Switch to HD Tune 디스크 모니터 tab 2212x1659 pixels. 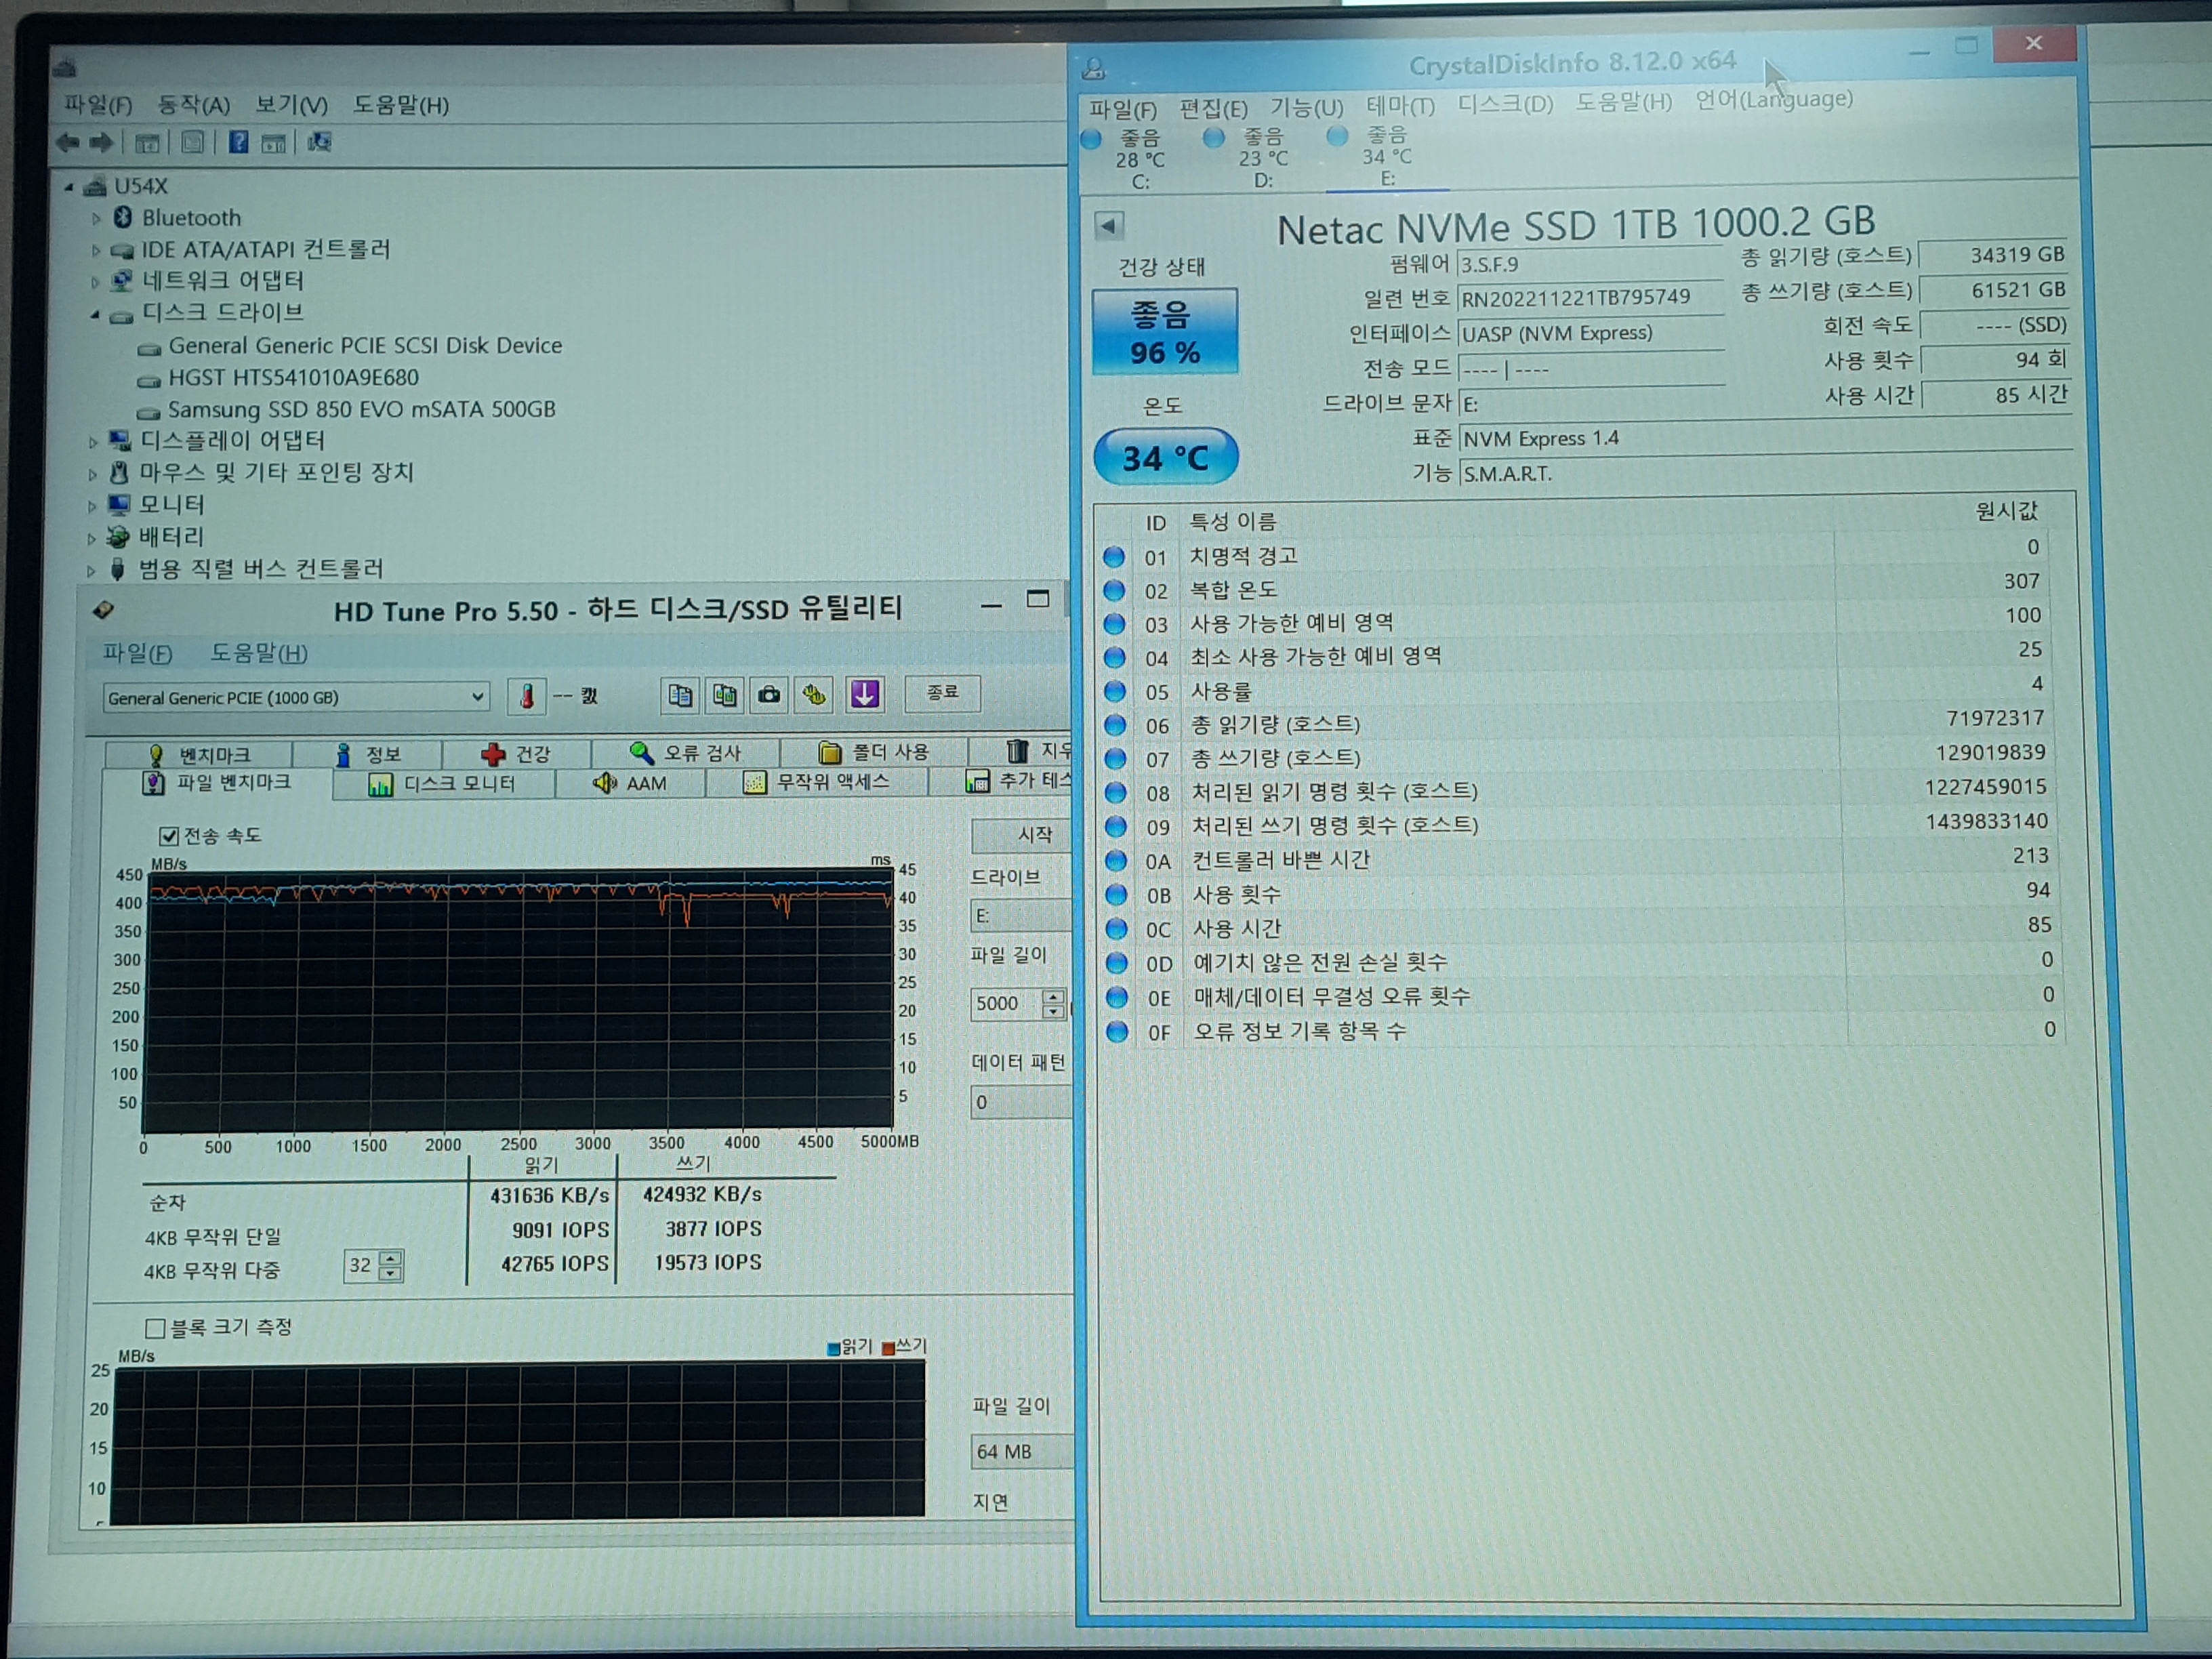click(x=444, y=784)
